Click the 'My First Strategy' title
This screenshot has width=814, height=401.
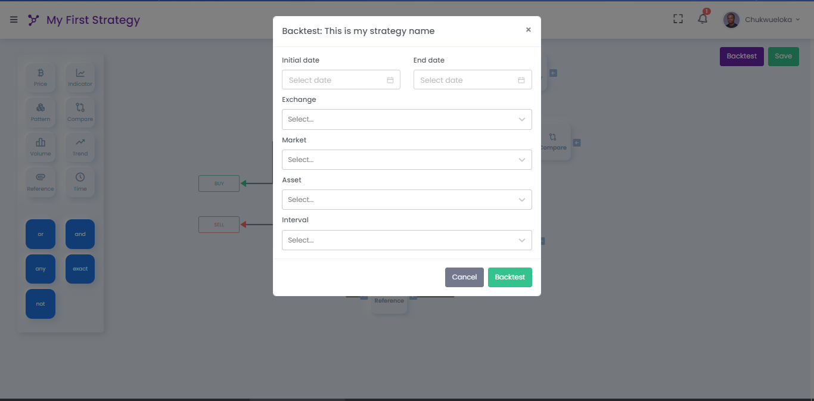(93, 20)
